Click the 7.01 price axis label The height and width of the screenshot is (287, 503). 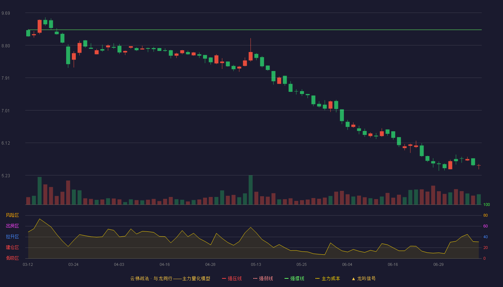pos(6,111)
